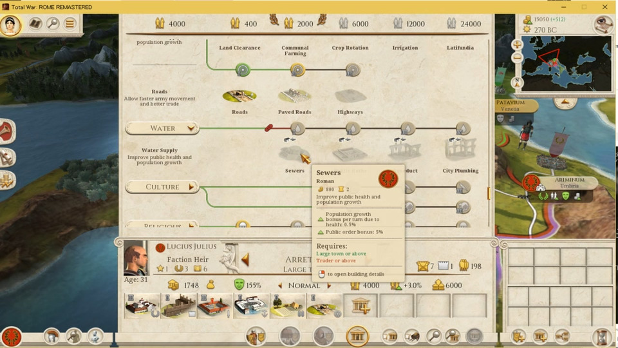
Task: Open building browser magnifier with temple
Action: pos(453,336)
